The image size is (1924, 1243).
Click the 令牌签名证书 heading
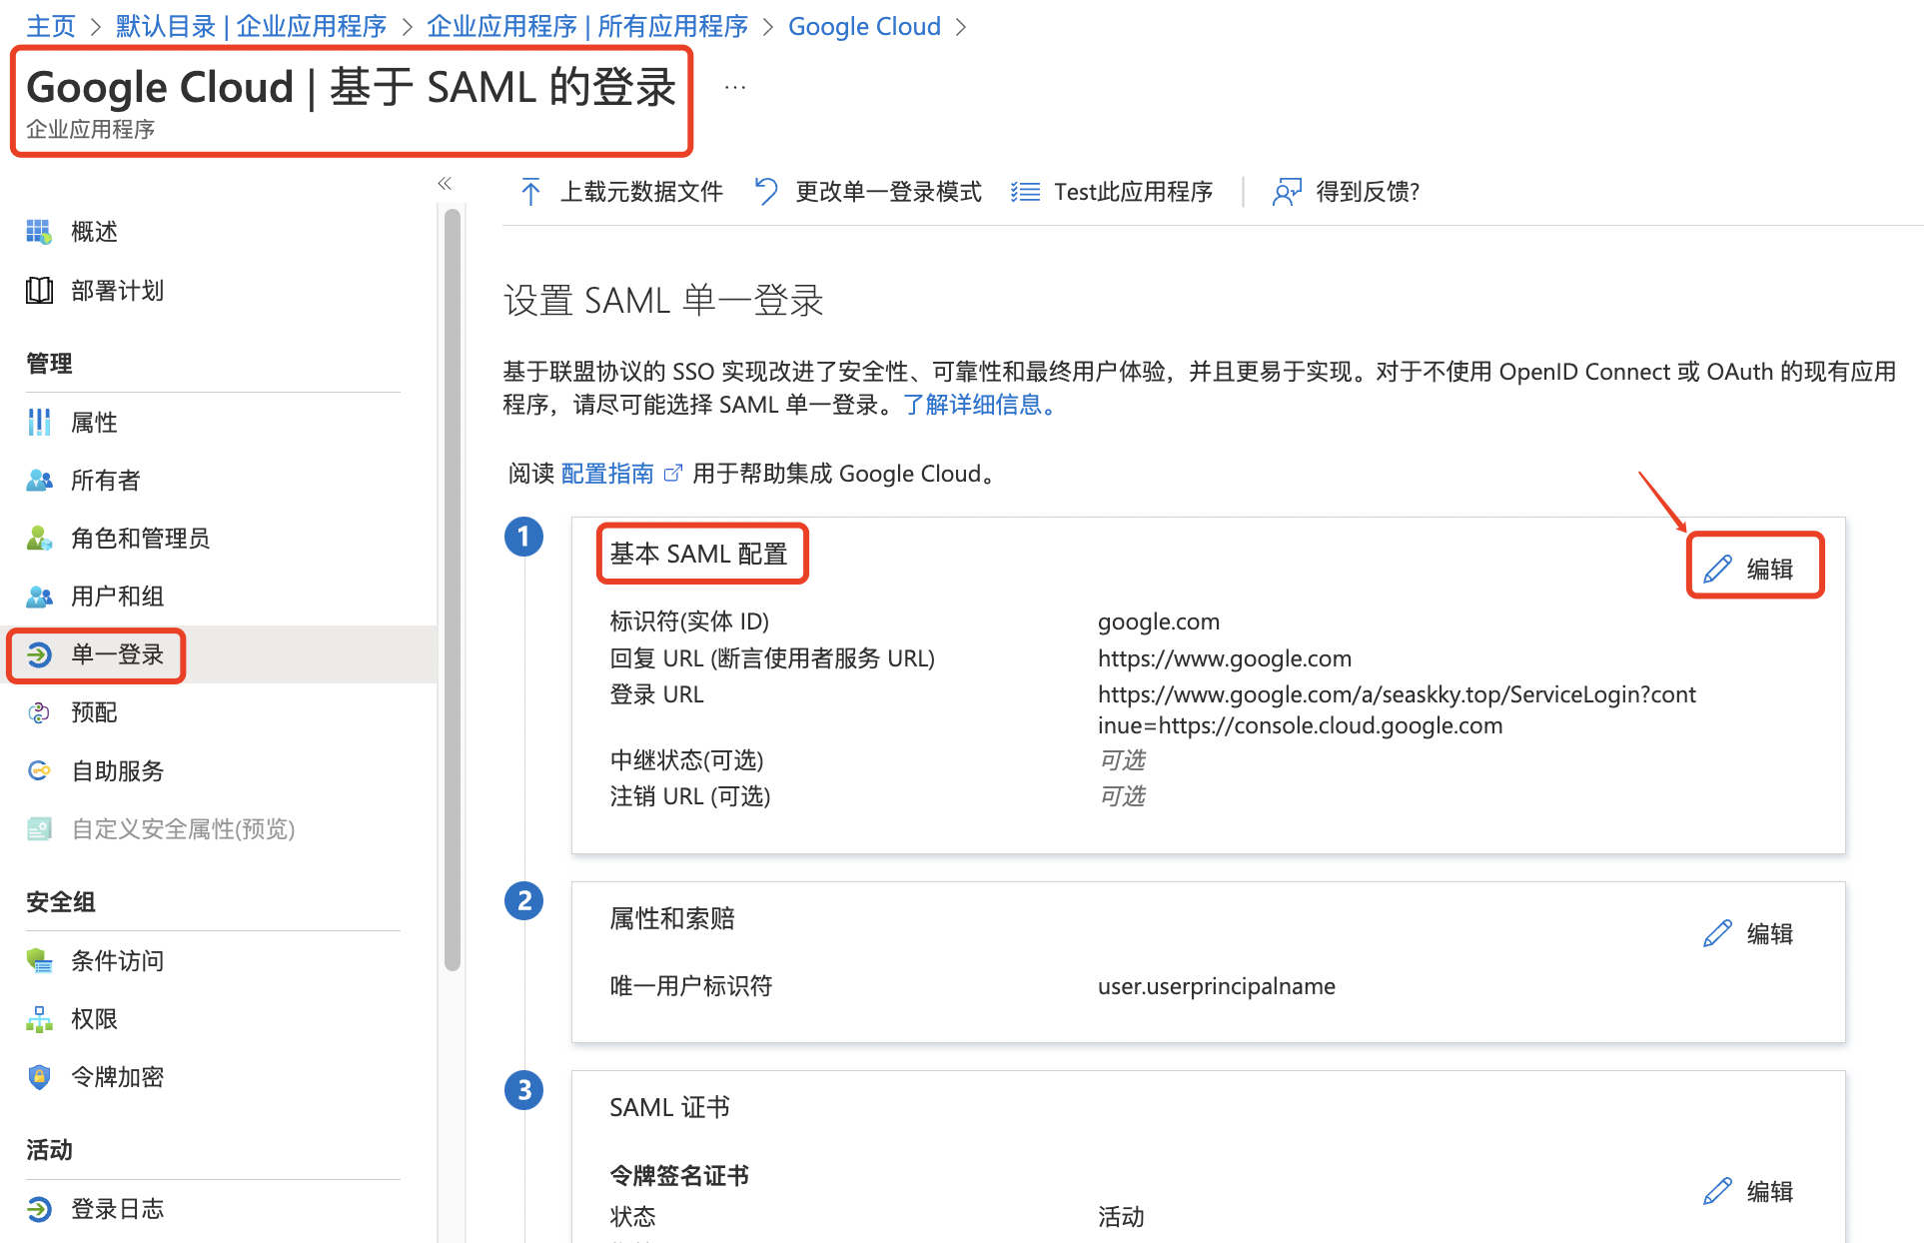click(679, 1176)
